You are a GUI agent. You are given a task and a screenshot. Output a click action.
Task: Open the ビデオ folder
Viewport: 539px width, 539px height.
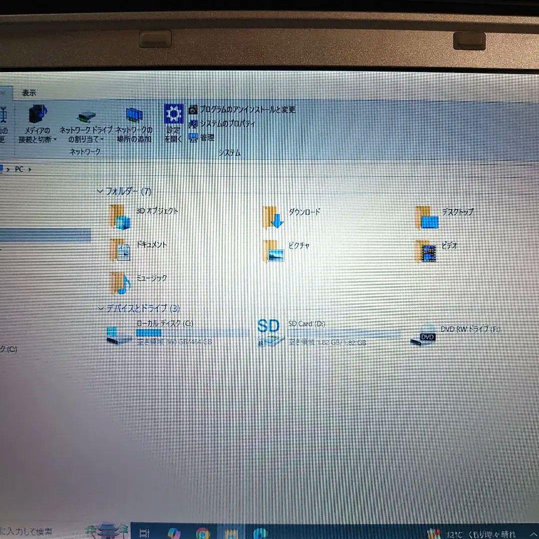(426, 252)
